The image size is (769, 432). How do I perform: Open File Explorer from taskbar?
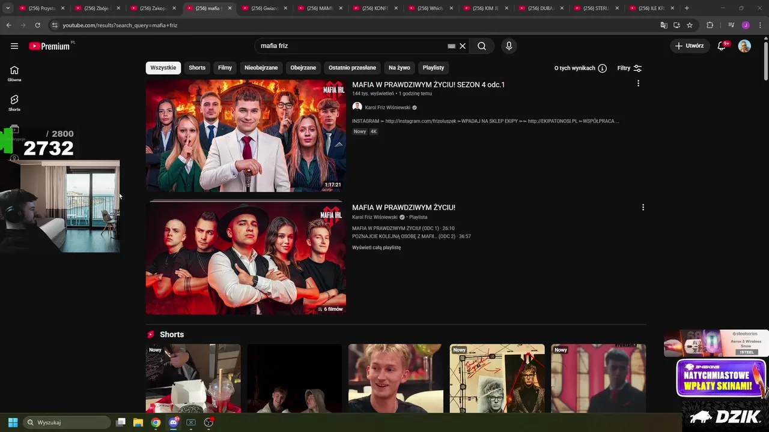(138, 422)
